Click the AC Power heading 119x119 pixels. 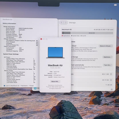7,57
